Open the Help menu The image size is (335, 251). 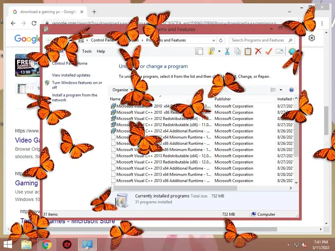coord(101,51)
